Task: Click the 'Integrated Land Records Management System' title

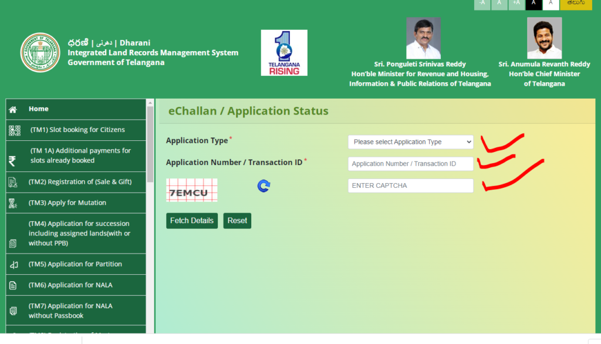Action: click(153, 53)
